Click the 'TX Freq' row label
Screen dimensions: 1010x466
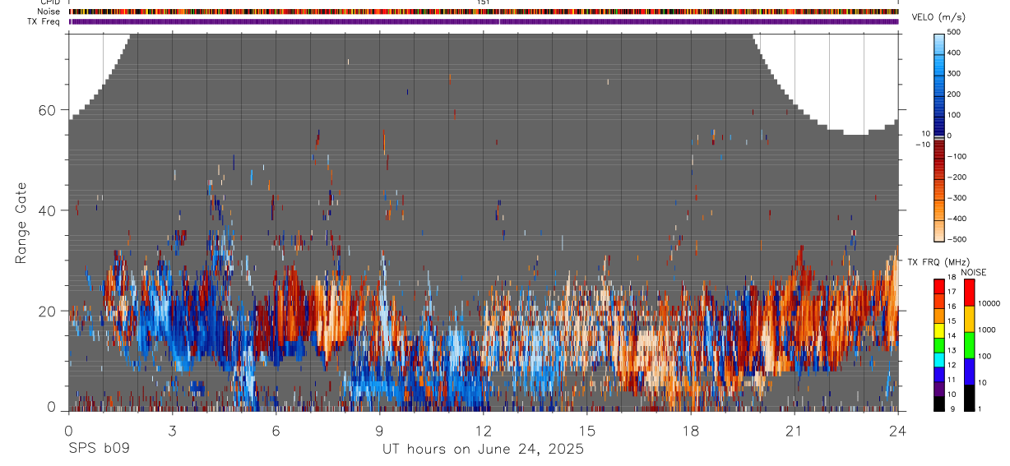pyautogui.click(x=44, y=21)
